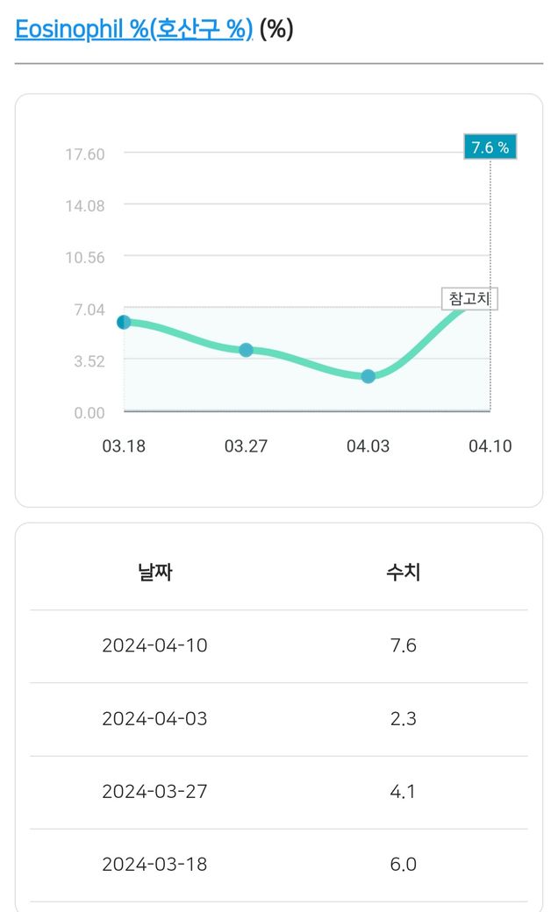This screenshot has width=558, height=912.
Task: Click the 7.6 % value tooltip
Action: point(490,147)
